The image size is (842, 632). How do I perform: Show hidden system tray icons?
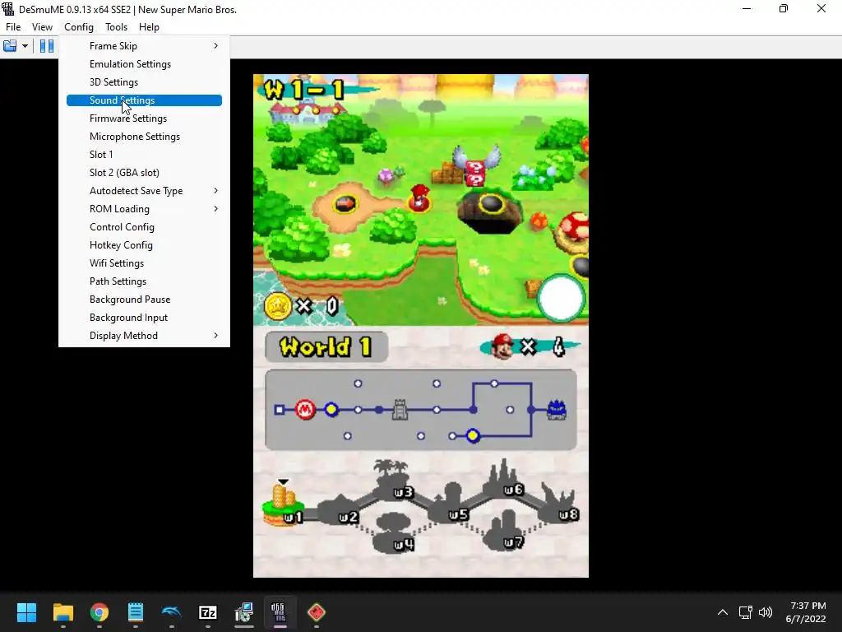click(x=723, y=612)
